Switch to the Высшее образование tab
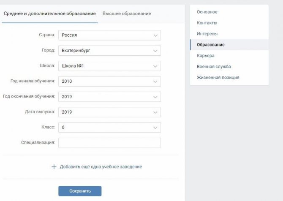The height and width of the screenshot is (201, 283). click(x=127, y=14)
